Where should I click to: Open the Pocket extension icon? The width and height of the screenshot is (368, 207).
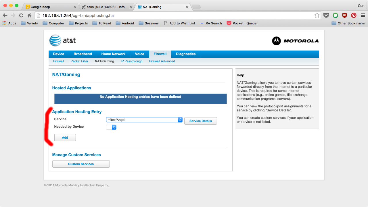(326, 16)
